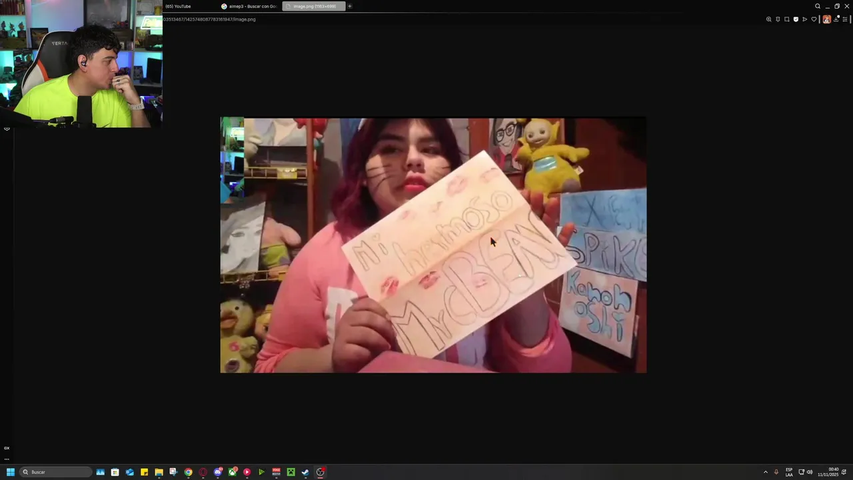Switch to the (65) YouTube tab
Viewport: 853px width, 480px height.
pos(178,6)
